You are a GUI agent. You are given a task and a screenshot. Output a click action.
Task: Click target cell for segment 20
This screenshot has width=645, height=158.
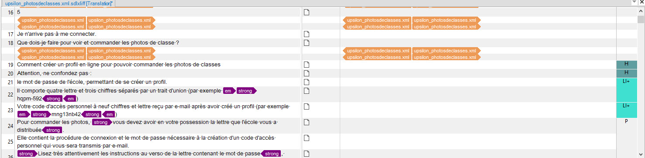478,73
